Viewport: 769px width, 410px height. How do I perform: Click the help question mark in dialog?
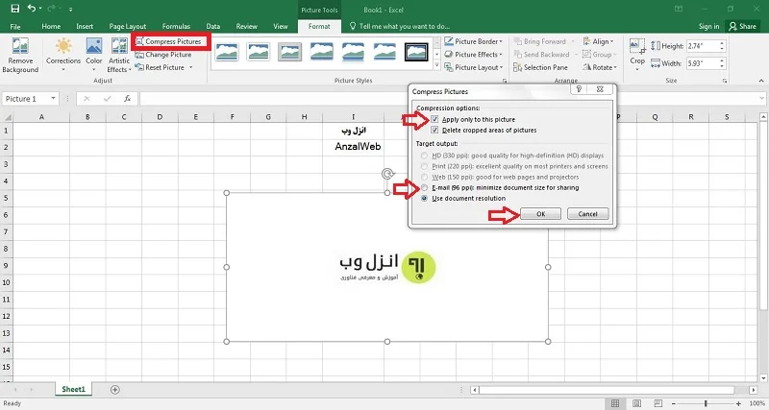click(x=579, y=89)
